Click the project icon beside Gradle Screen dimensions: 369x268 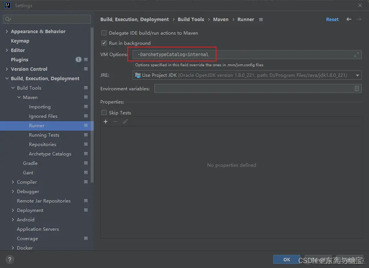86,163
